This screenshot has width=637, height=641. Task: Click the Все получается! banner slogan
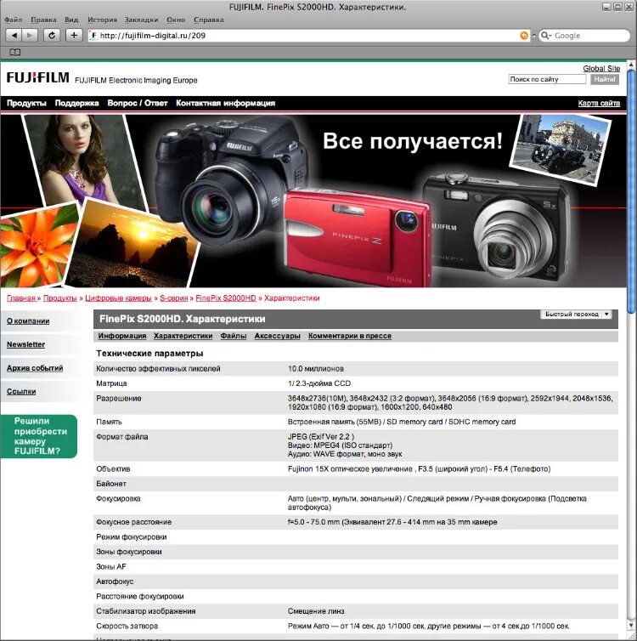[x=413, y=141]
